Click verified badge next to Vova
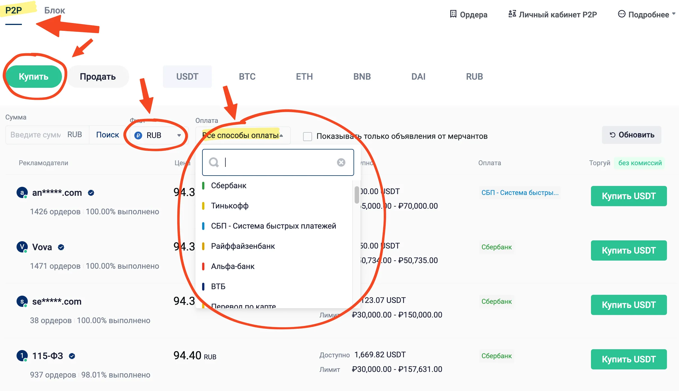This screenshot has width=679, height=391. click(61, 247)
